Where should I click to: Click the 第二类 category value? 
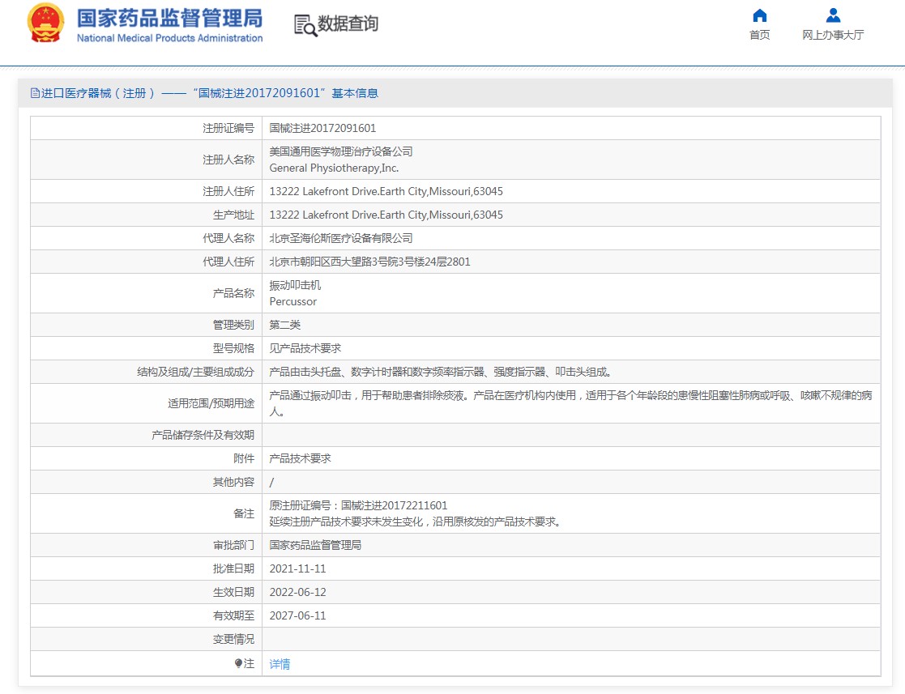[x=285, y=325]
